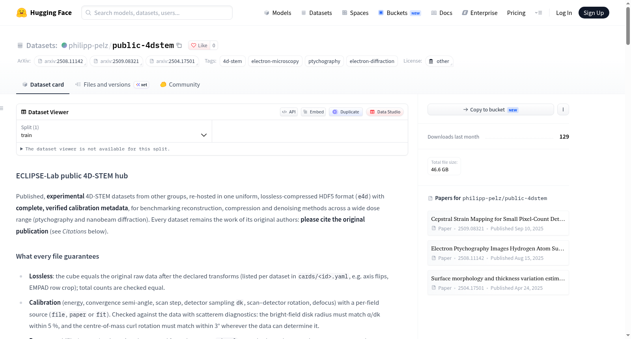
Task: Filter by the electron-microscopy tag
Action: click(275, 61)
